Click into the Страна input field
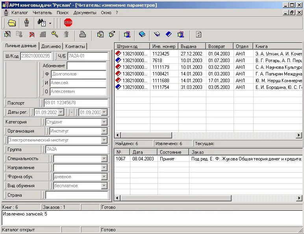 coord(76,195)
